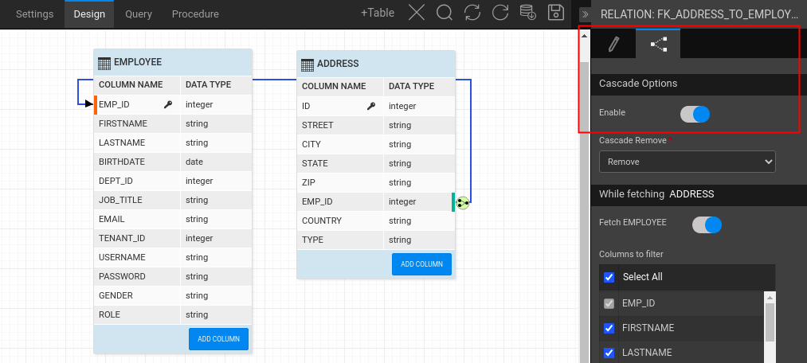Uncheck the FIRSTNAME column filter checkbox
The height and width of the screenshot is (363, 807).
(609, 328)
